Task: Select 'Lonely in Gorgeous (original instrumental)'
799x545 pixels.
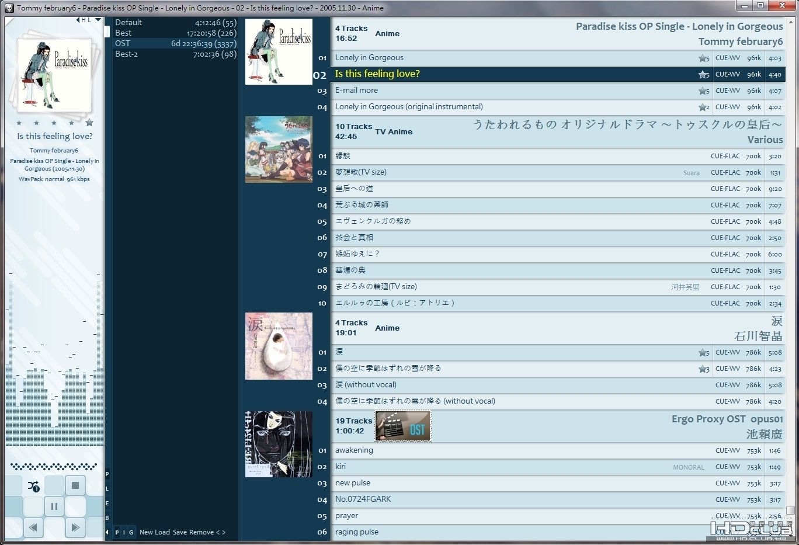Action: (x=558, y=107)
